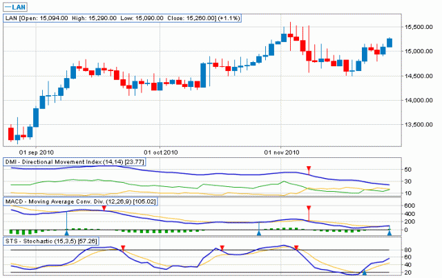Click the 13,500.00 price axis label
This screenshot has width=442, height=278.
[x=419, y=125]
